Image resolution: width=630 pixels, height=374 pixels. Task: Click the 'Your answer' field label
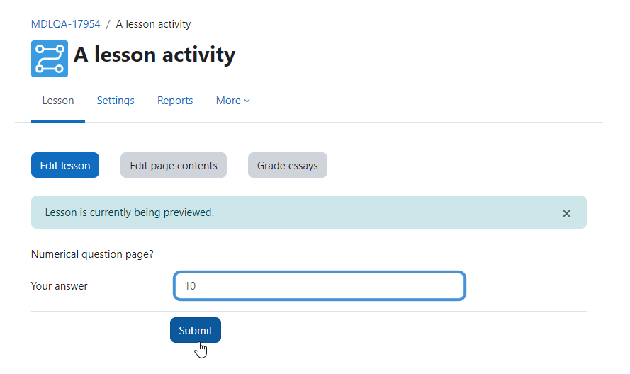point(59,286)
